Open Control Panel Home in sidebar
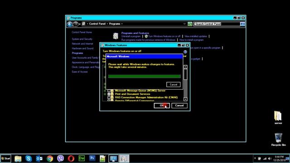 click(82, 32)
